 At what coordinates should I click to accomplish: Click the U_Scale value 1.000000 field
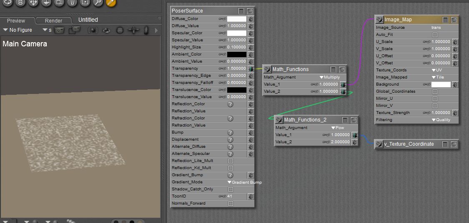tap(441, 42)
